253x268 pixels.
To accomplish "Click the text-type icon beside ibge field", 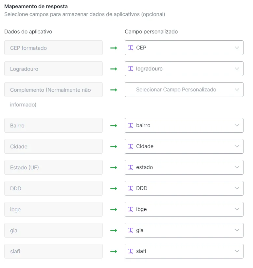I will pos(131,209).
